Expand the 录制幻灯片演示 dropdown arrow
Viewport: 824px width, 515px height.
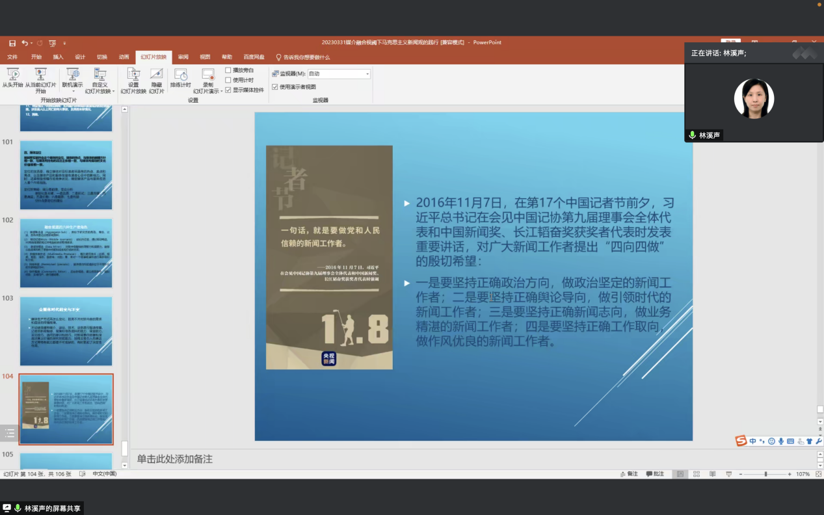click(x=222, y=91)
